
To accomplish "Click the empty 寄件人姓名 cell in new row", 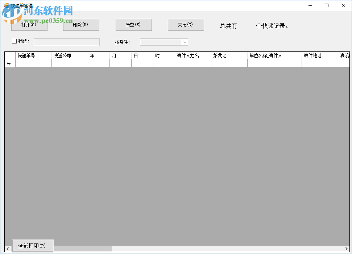I will tap(193, 63).
